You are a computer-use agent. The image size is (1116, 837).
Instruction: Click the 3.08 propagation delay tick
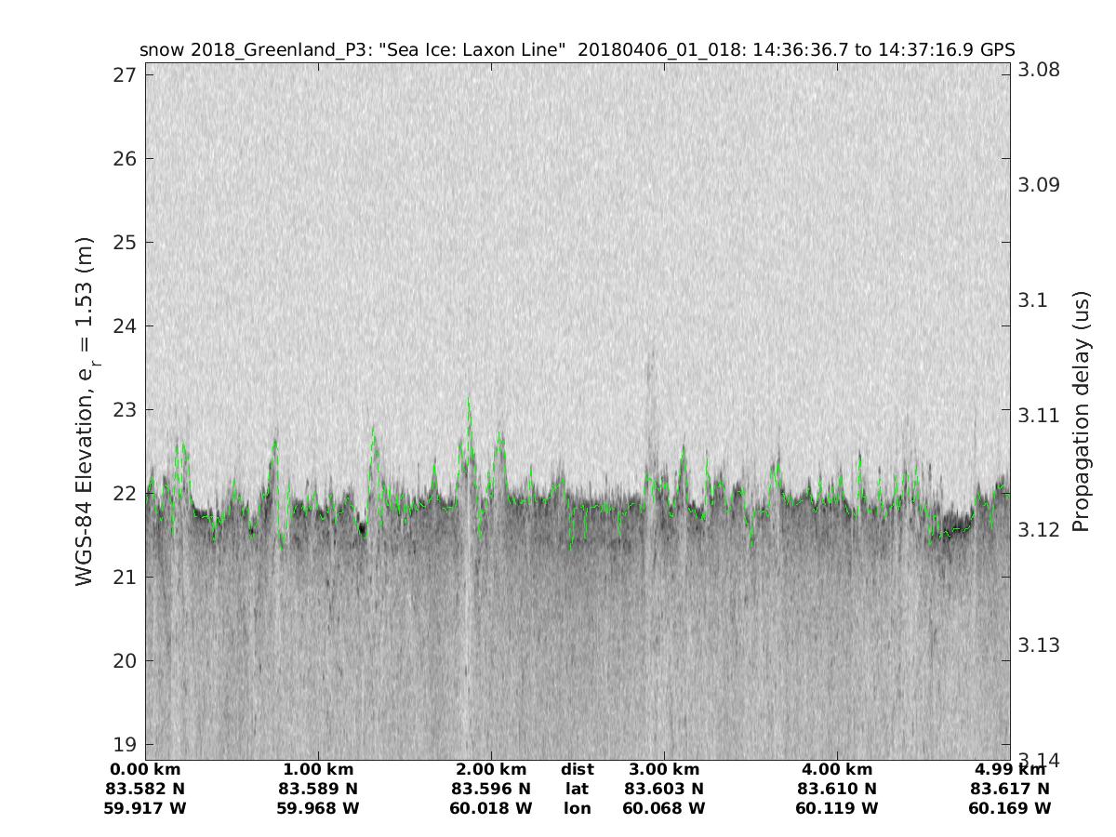point(1037,70)
